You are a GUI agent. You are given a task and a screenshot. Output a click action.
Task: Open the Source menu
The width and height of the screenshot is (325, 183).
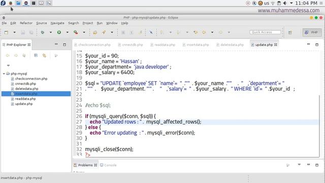coord(42,23)
